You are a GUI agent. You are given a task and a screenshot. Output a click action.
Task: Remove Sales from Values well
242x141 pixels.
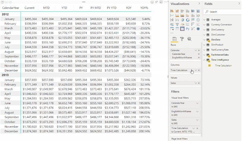[x=199, y=83]
